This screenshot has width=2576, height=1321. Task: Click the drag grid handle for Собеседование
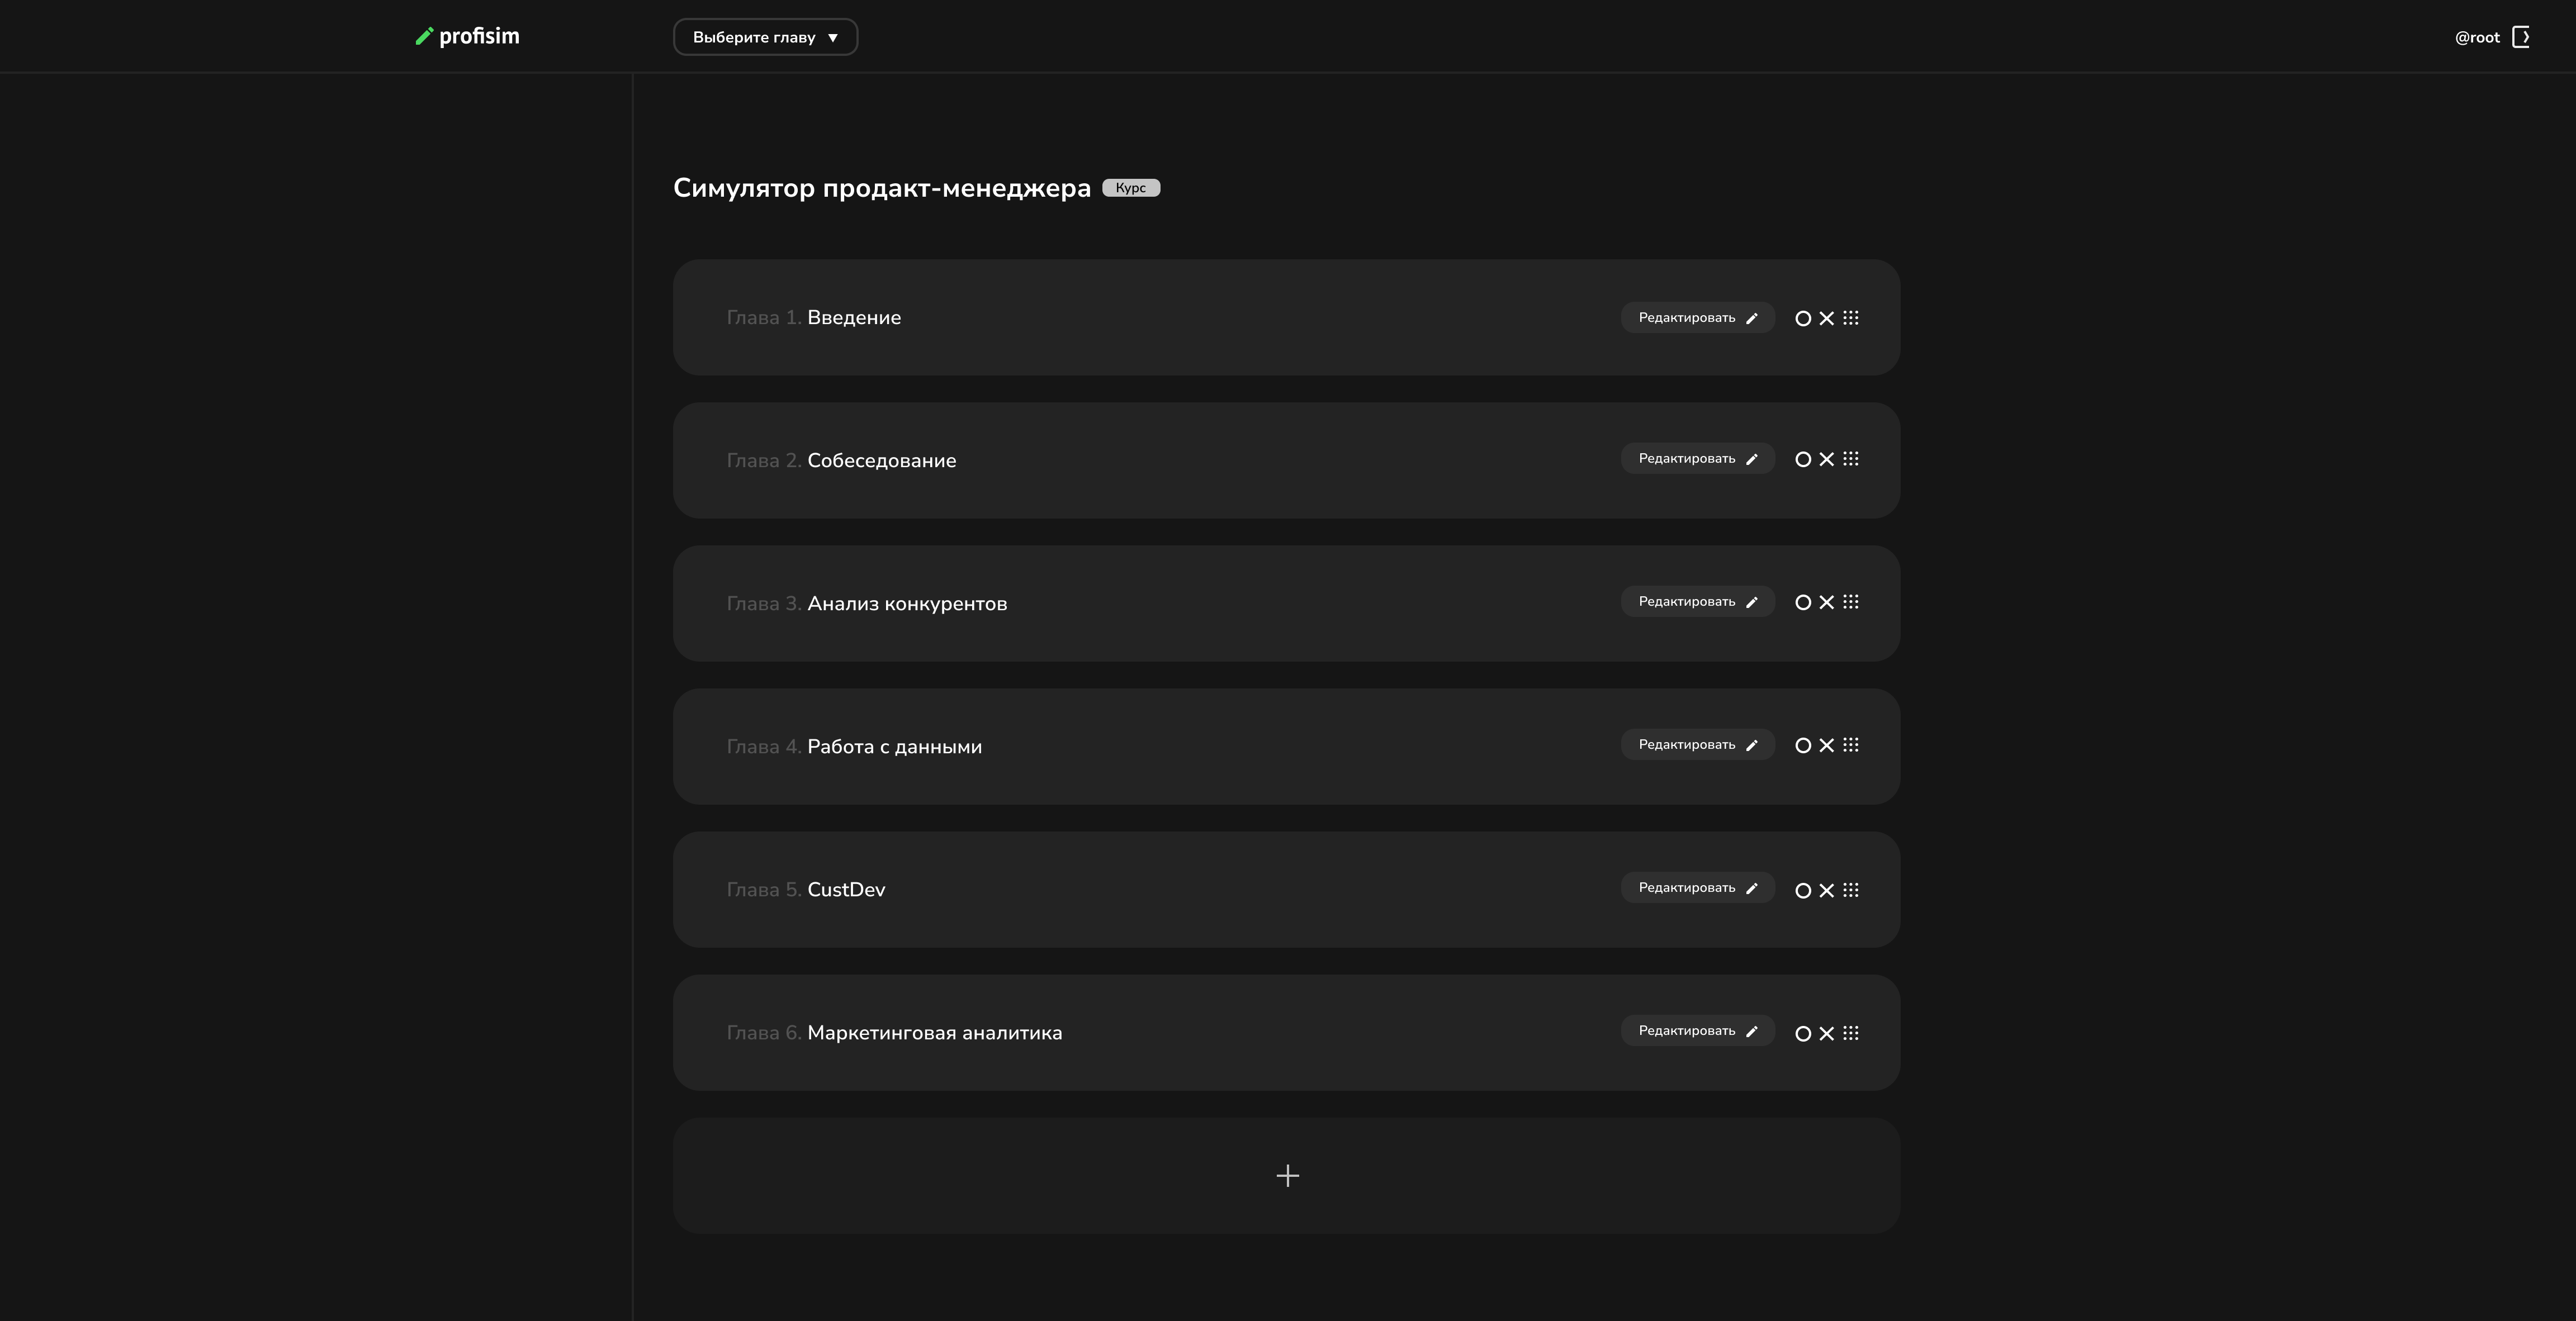pyautogui.click(x=1851, y=459)
